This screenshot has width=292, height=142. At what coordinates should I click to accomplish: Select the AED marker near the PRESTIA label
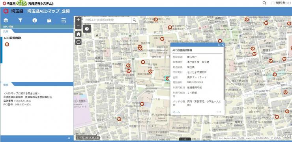(275, 74)
